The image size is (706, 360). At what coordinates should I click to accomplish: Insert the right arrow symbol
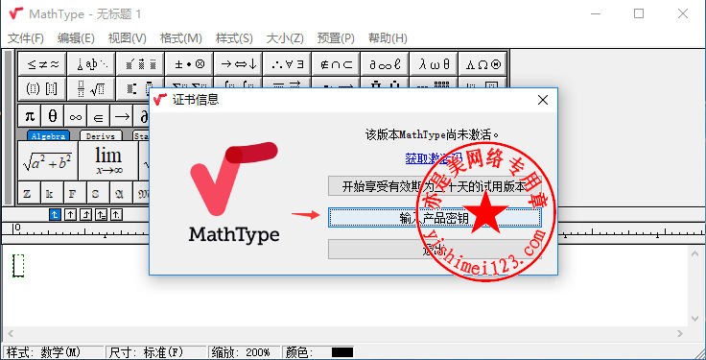click(122, 117)
